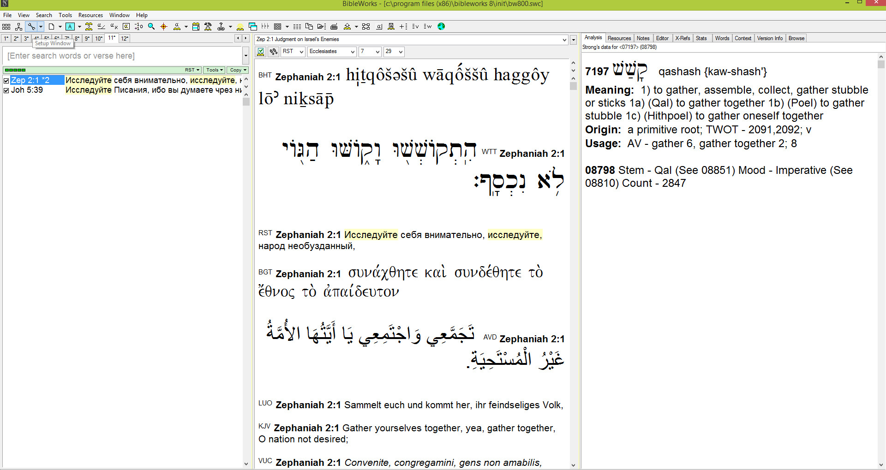886x470 pixels.
Task: Click the Setup Window wrench icon
Action: point(31,26)
